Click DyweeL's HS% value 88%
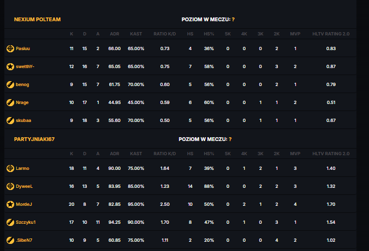Image resolution: width=369 pixels, height=251 pixels. tap(209, 186)
